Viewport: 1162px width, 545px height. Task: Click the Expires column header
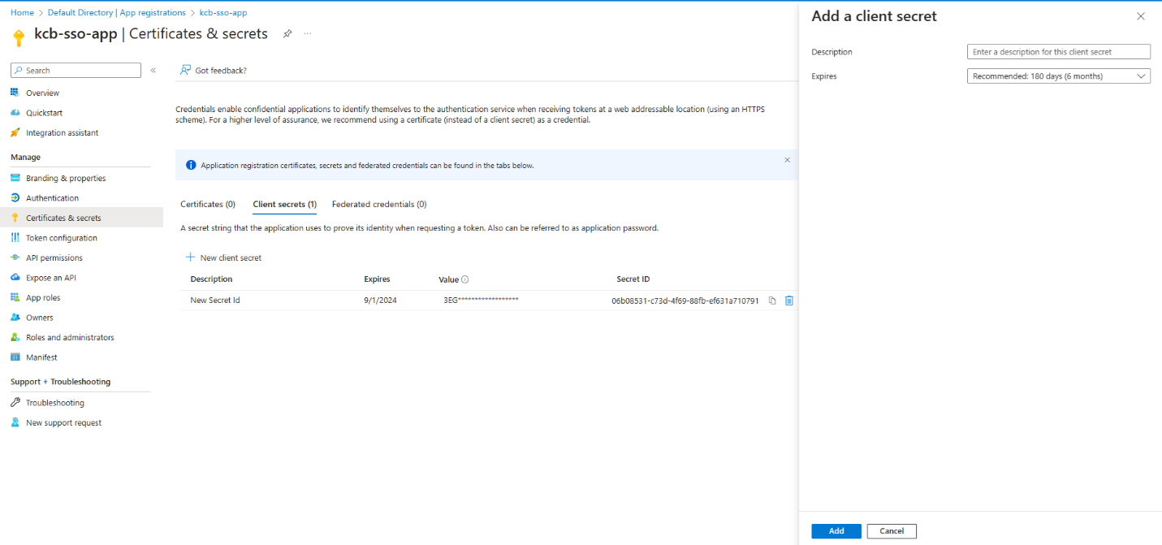click(x=377, y=279)
